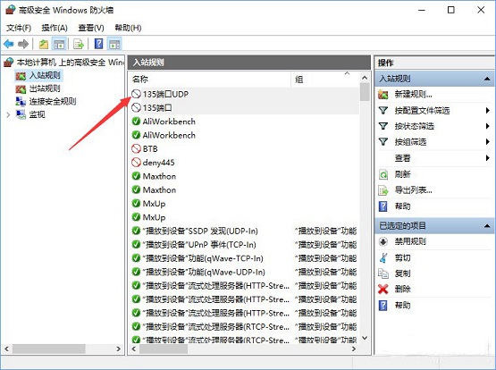Screen dimensions: 496x370
Task: Click the 新建规则 icon in actions pane
Action: point(383,94)
